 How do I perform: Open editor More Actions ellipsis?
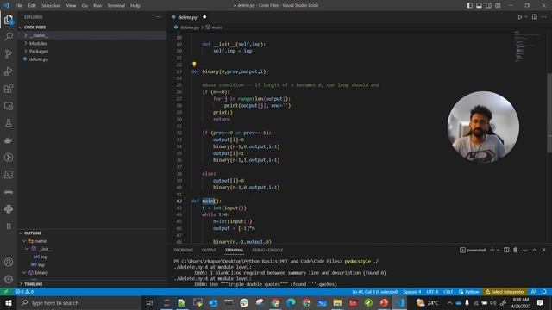(544, 17)
